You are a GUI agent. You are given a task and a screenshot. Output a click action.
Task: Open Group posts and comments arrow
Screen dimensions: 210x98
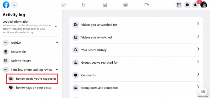coord(198,87)
